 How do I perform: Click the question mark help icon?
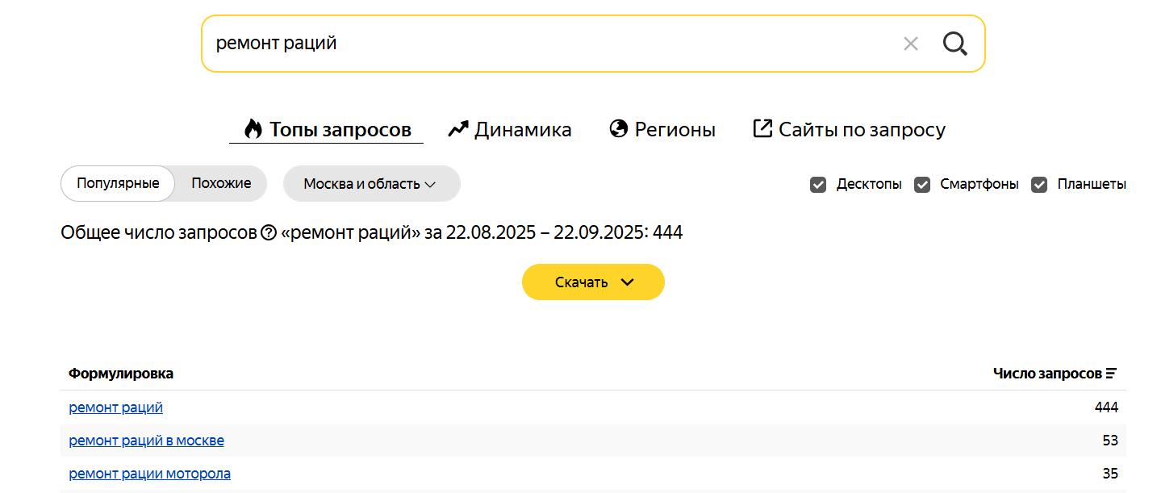click(x=269, y=233)
